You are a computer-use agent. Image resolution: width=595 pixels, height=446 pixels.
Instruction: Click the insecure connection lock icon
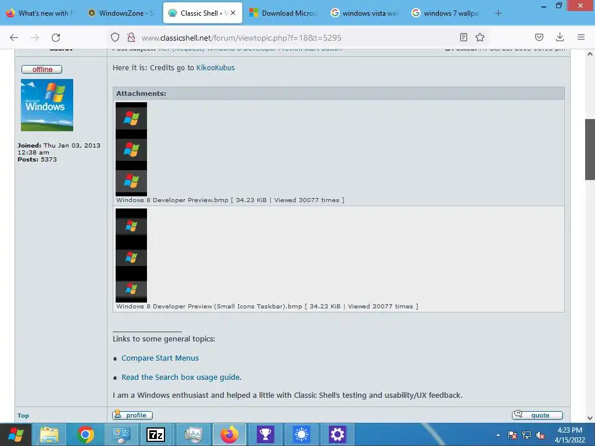(131, 37)
